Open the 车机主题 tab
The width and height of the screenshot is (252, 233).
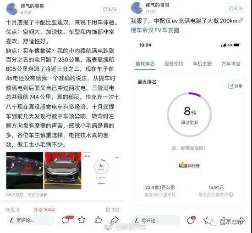click(x=202, y=63)
